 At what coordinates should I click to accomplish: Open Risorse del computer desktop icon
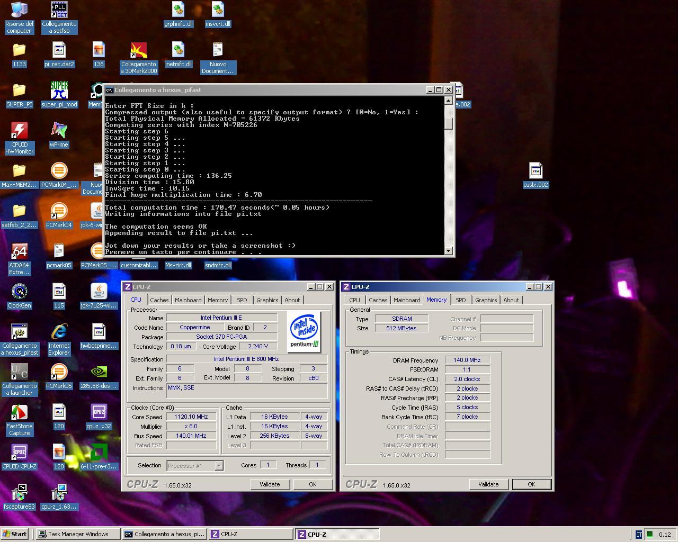[19, 17]
